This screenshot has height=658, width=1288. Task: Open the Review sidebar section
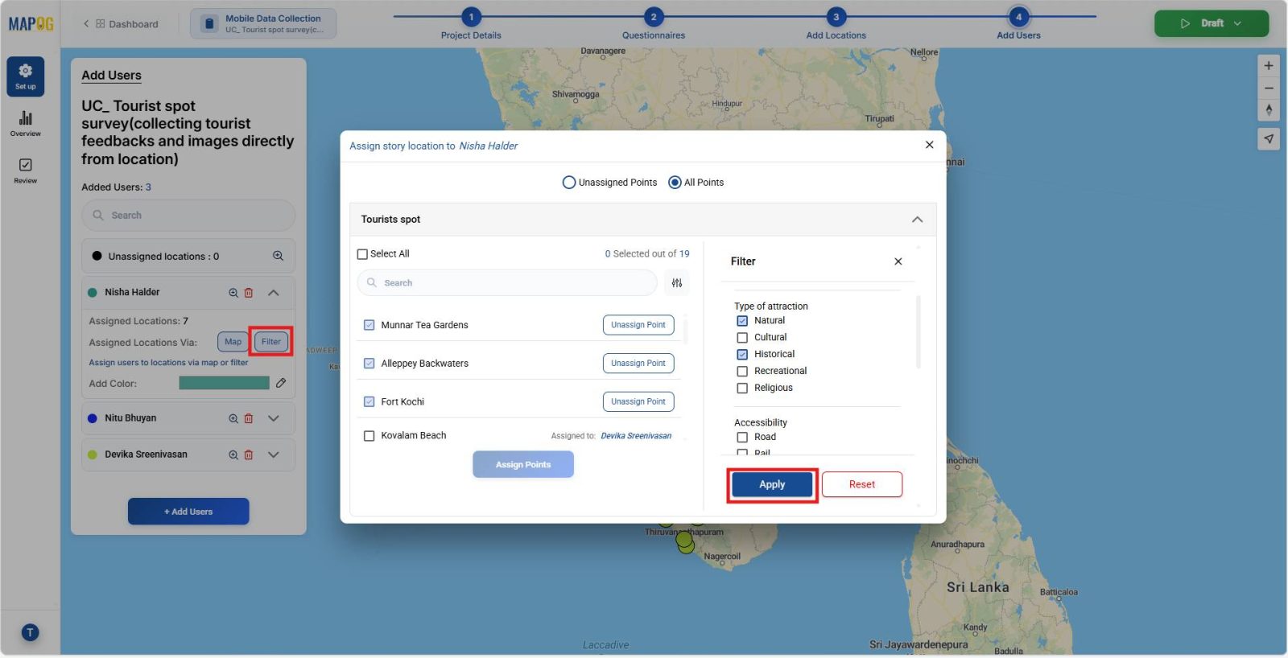[x=25, y=171]
